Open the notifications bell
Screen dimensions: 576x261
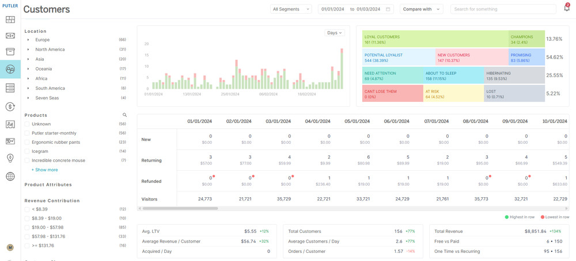click(566, 9)
